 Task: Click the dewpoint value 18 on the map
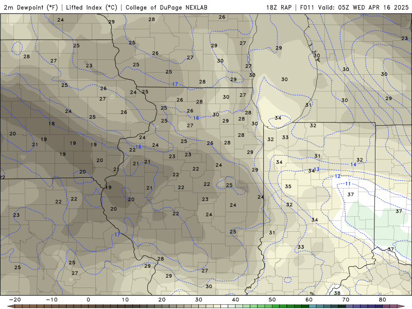51,124
